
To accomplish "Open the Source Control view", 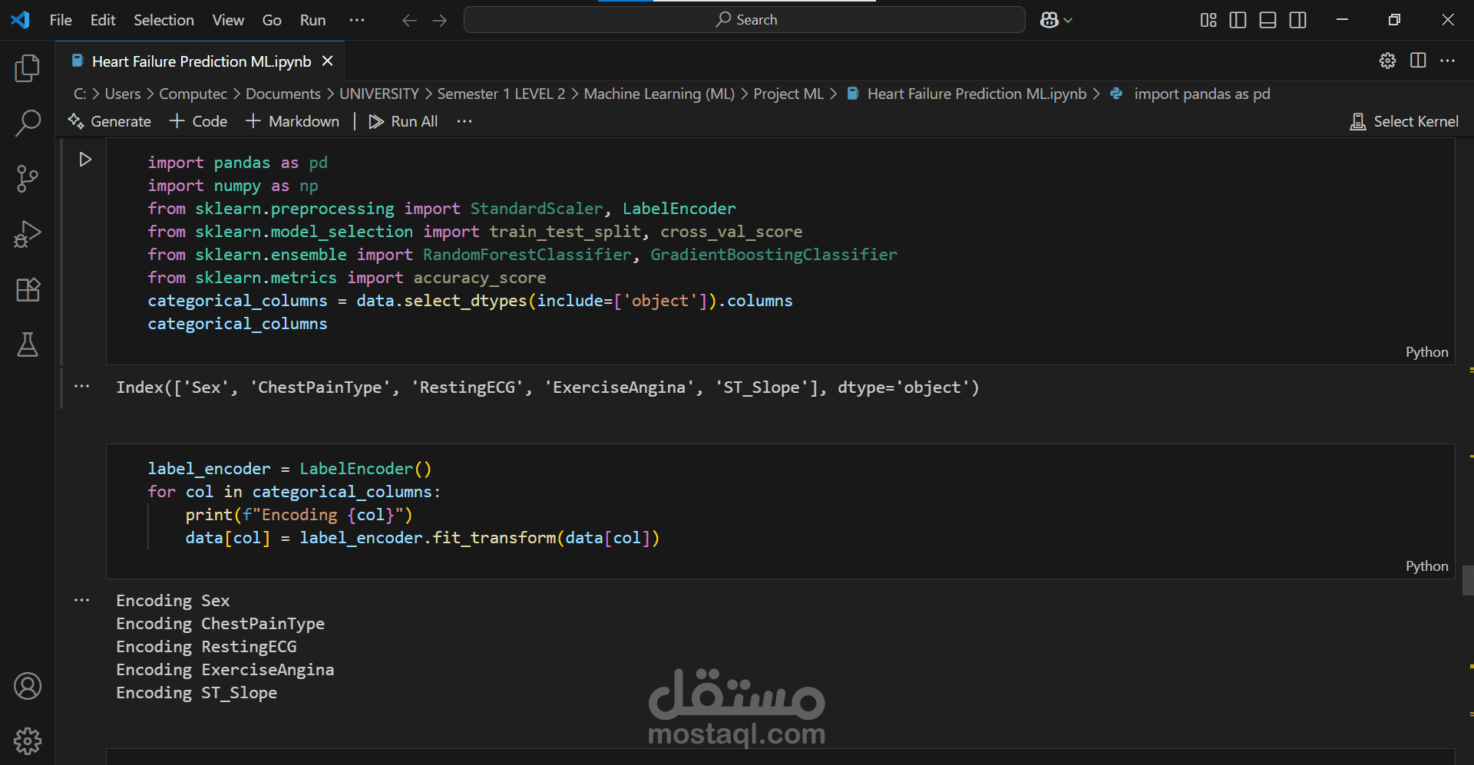I will (x=28, y=179).
